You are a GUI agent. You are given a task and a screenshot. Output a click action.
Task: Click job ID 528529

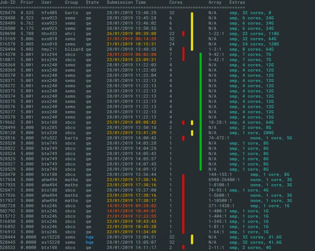(8, 170)
